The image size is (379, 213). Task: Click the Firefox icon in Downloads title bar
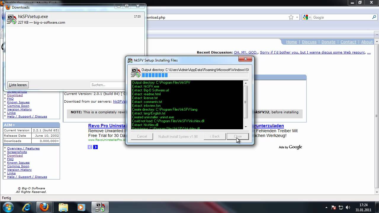pos(8,7)
